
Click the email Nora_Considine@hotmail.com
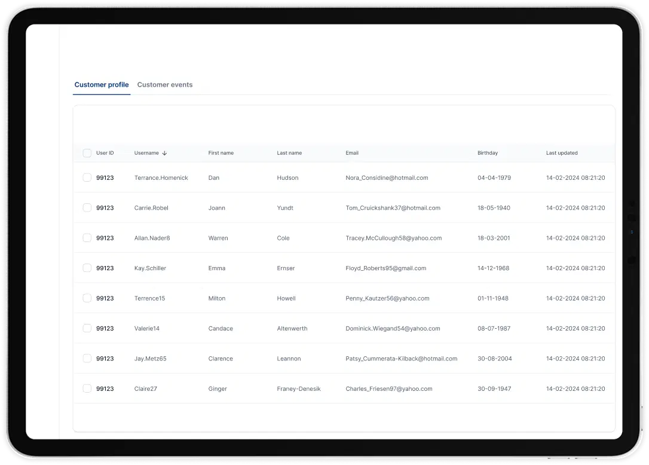tap(387, 178)
